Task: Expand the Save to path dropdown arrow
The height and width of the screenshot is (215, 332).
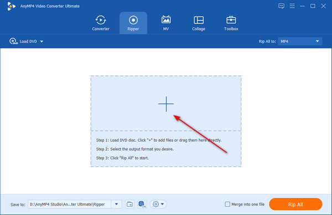Action: (116, 204)
